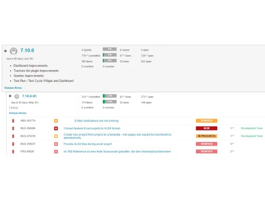The height and width of the screenshot is (198, 265).
Task: Click red bug icon of Provide XLSX files item
Action: (56, 144)
